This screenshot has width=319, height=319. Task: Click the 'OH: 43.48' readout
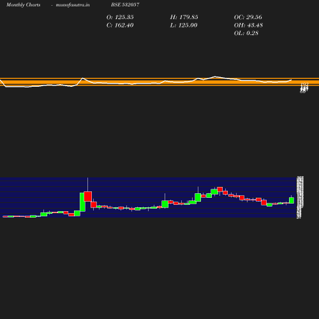click(x=248, y=26)
